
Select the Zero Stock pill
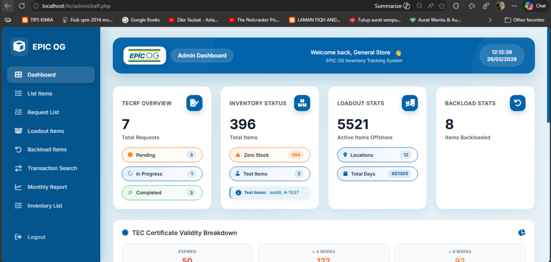tap(269, 155)
